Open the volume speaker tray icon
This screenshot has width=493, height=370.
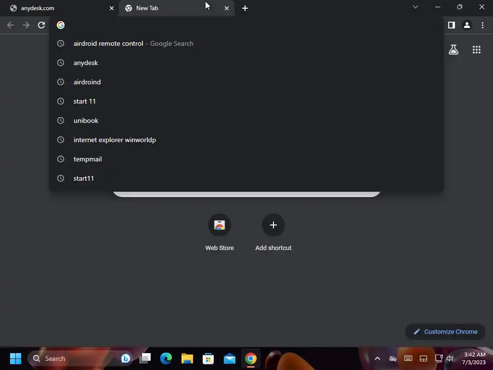pyautogui.click(x=450, y=358)
